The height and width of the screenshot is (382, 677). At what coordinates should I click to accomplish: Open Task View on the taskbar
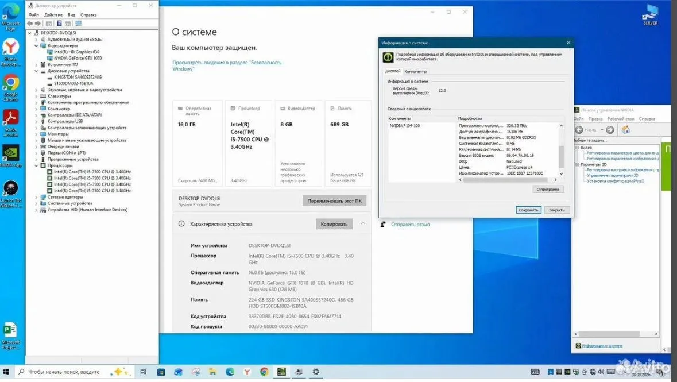coord(144,372)
